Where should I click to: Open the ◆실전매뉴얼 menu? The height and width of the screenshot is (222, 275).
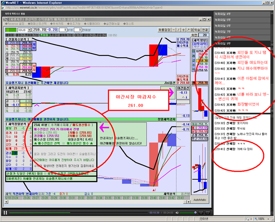[x=111, y=23]
